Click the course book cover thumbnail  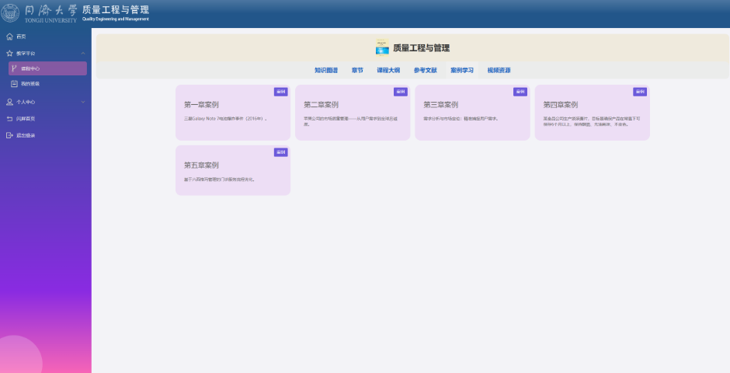[382, 47]
